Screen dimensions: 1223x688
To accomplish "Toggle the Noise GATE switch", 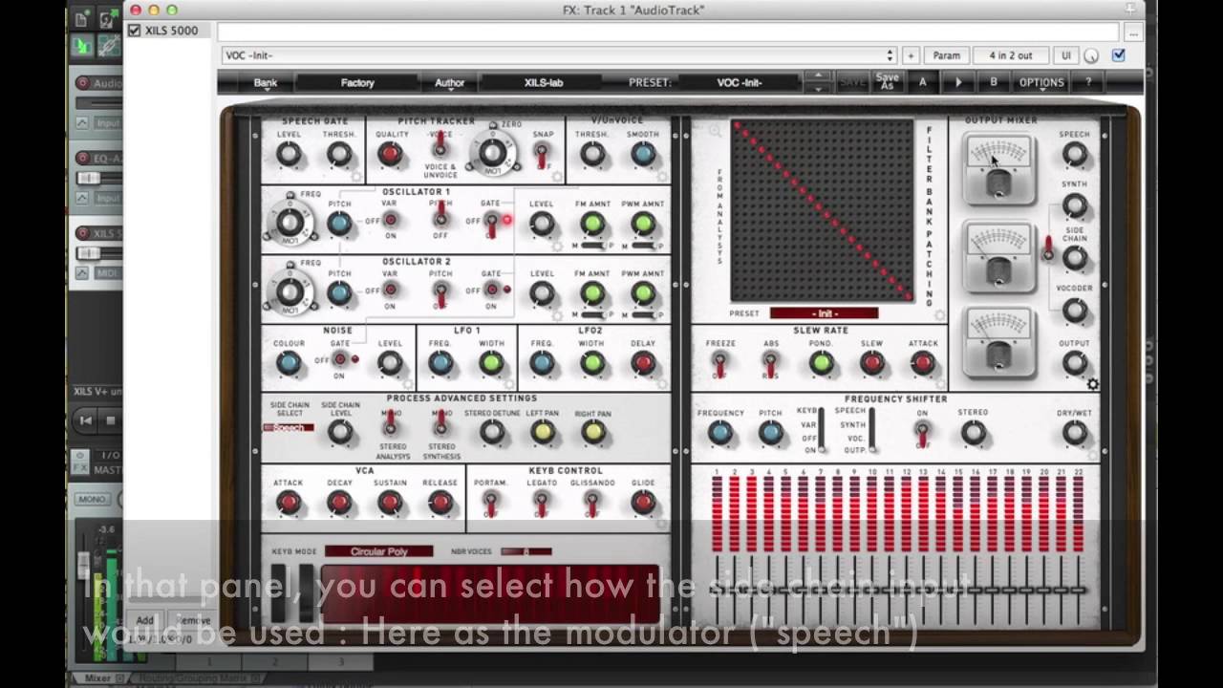I will click(x=339, y=360).
